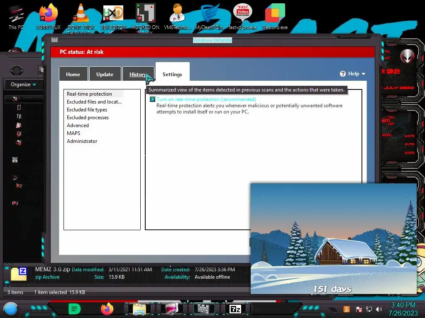Select Excluded processes category

point(88,117)
